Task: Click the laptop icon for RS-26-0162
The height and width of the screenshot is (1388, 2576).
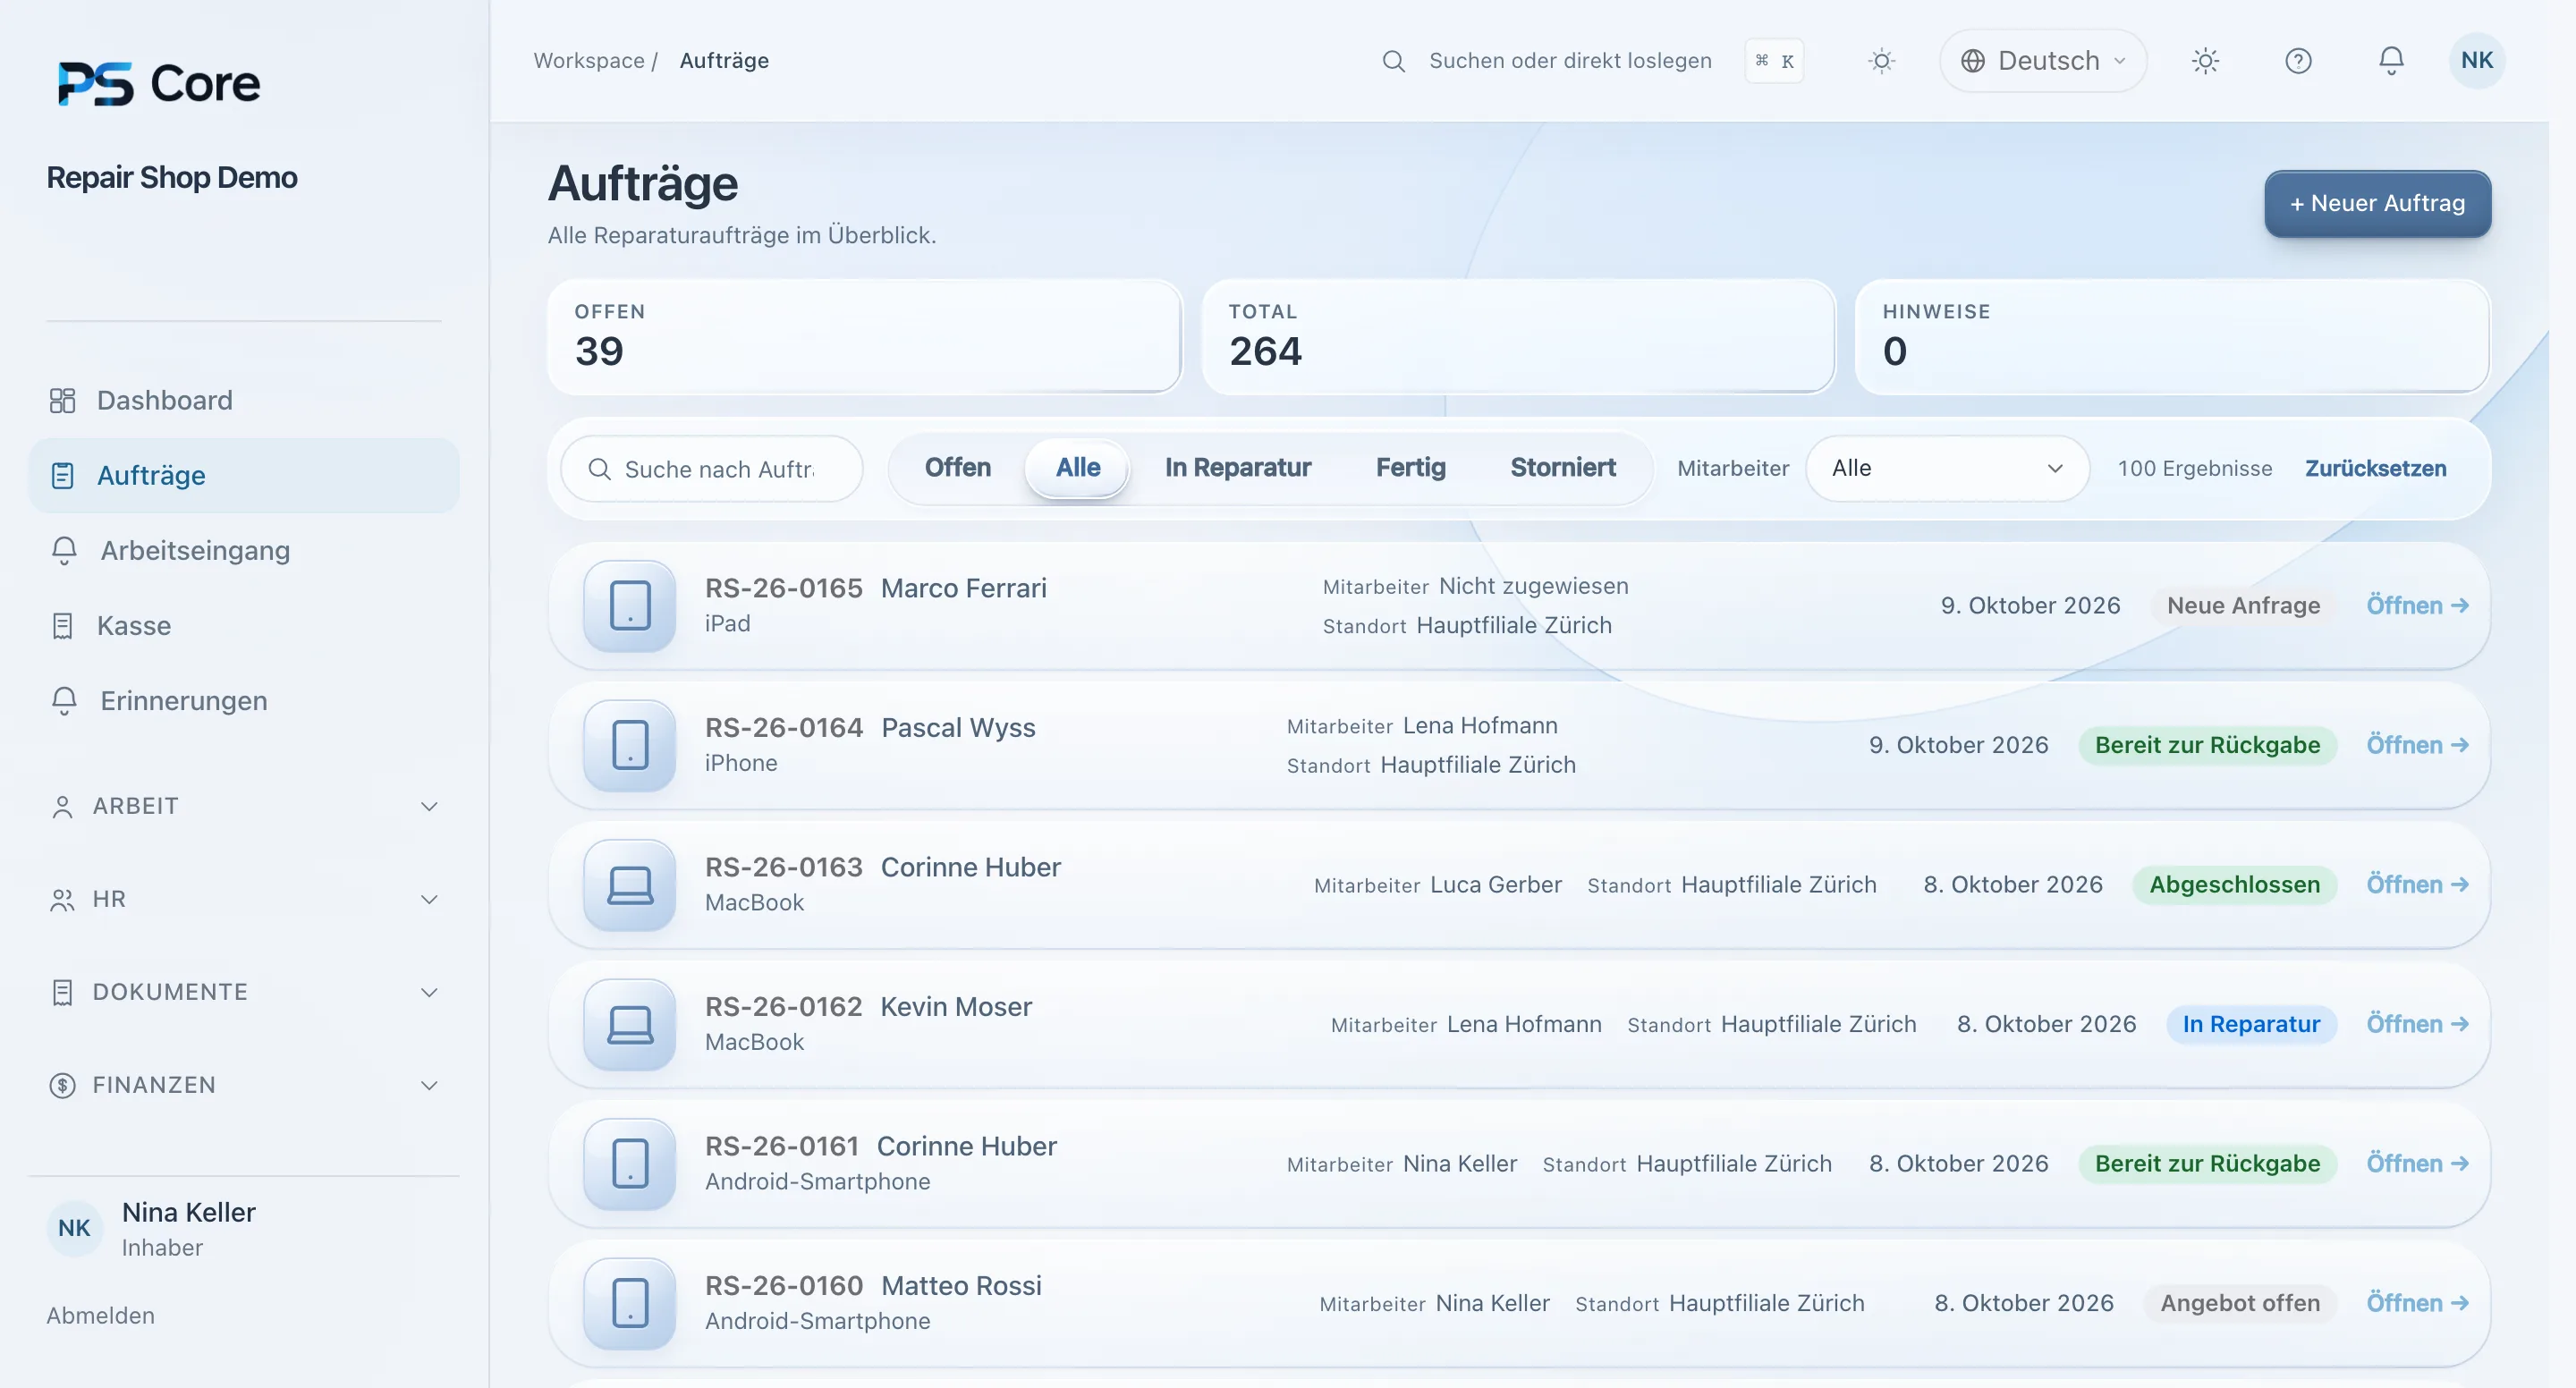Action: coord(630,1024)
